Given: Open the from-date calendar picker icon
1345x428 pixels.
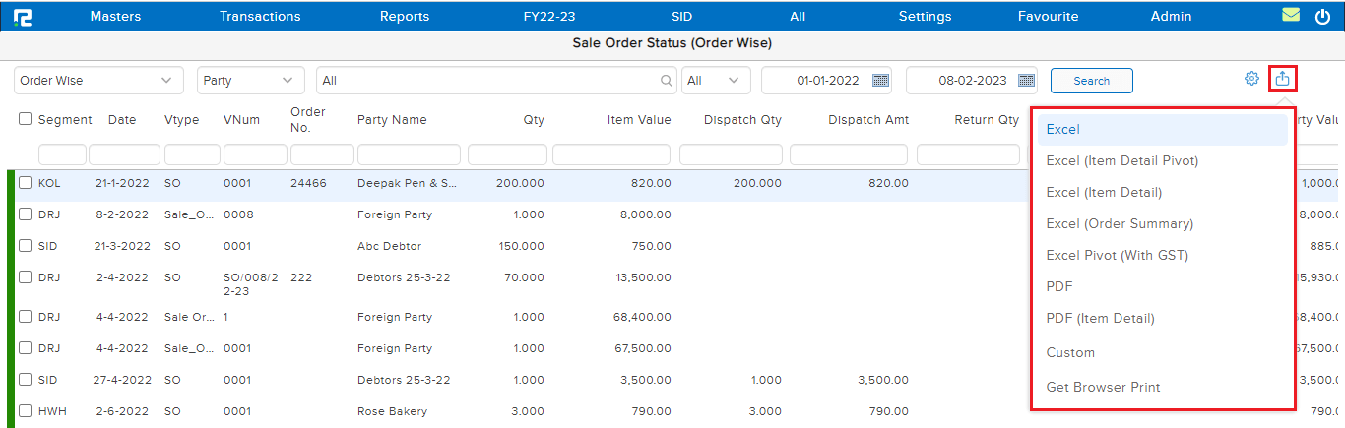Looking at the screenshot, I should pos(880,81).
